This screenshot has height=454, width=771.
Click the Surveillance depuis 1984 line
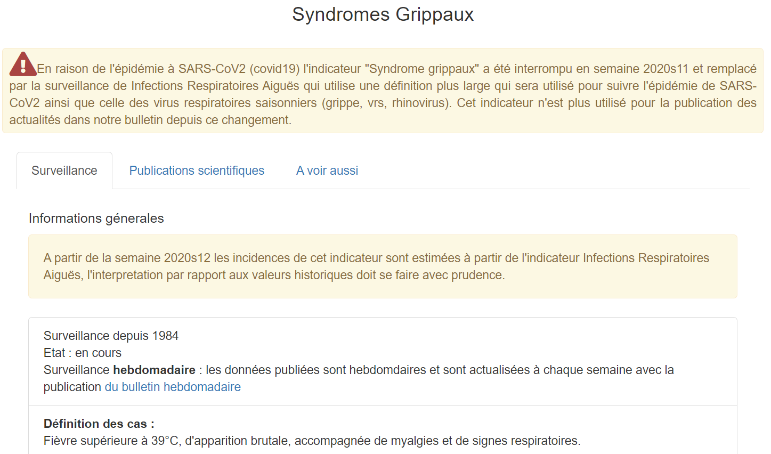tap(111, 336)
